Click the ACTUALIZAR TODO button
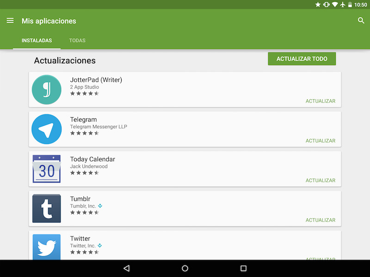 point(302,59)
